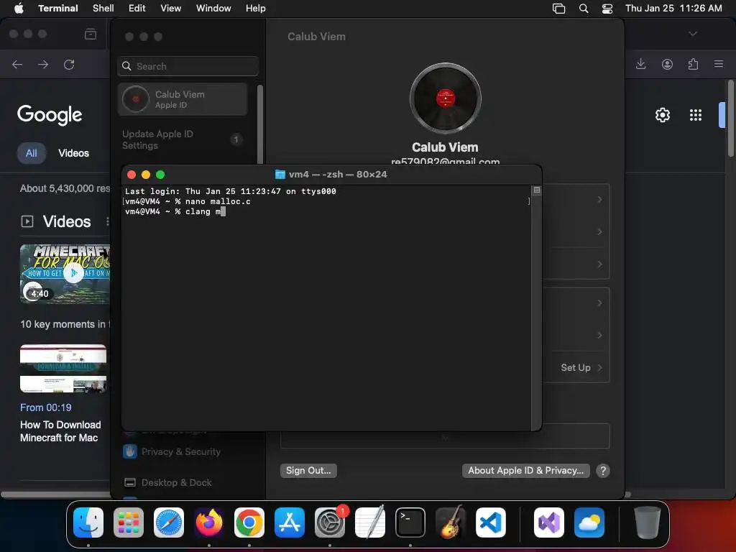736x552 pixels.
Task: Open the Help menu
Action: [x=256, y=8]
